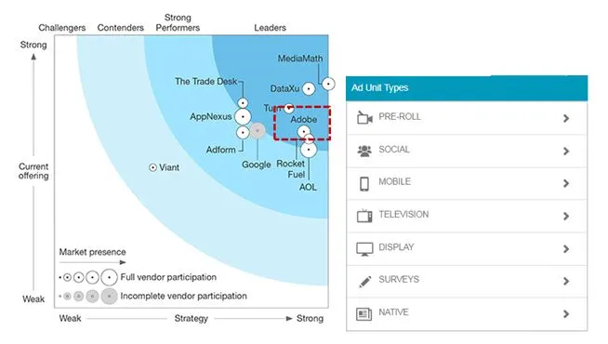Click the Social people group icon
608x344 pixels.
pos(364,151)
